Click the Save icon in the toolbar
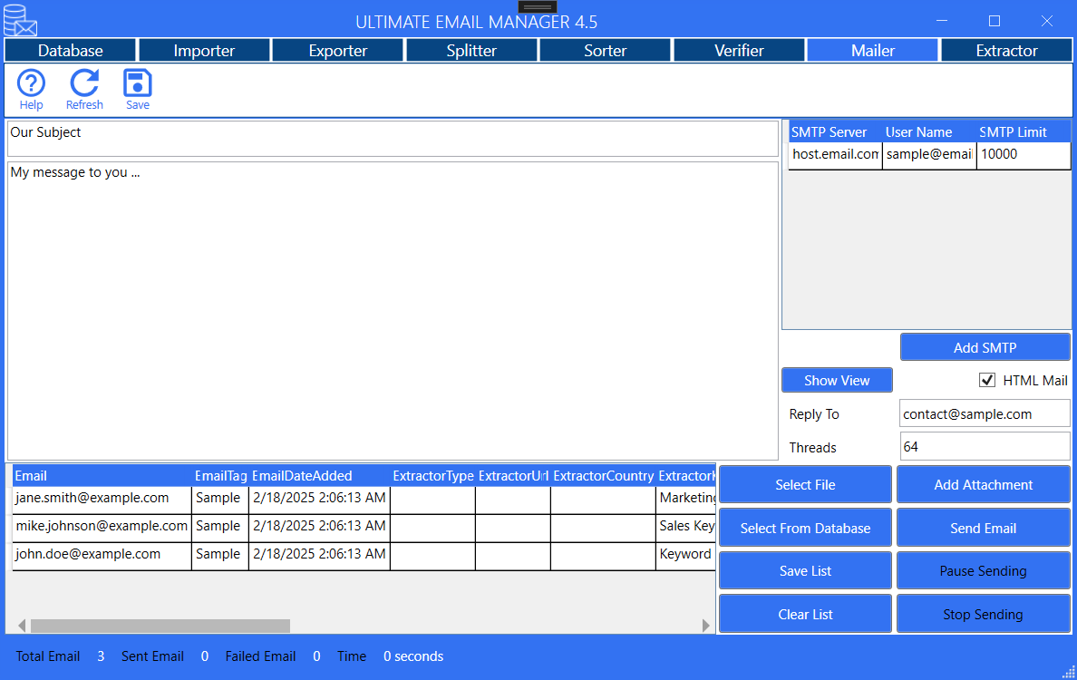1077x680 pixels. [136, 88]
